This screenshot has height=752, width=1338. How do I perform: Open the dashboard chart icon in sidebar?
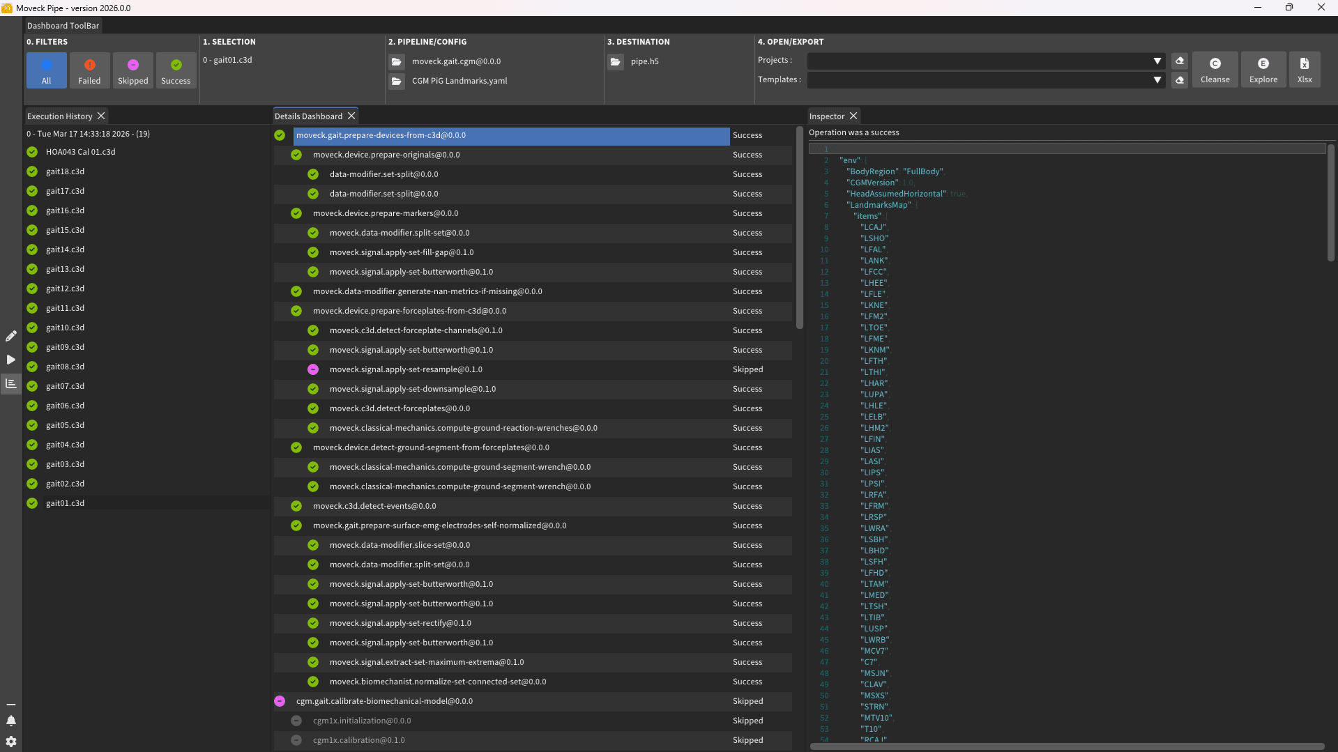(11, 383)
